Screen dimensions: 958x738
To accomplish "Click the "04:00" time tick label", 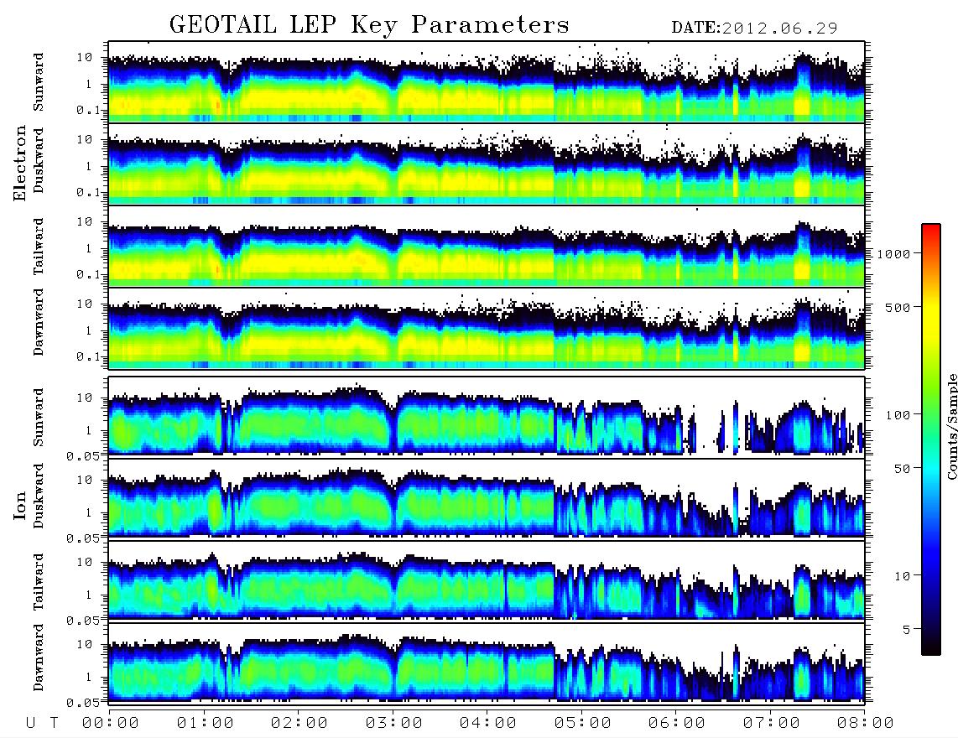I will tap(487, 723).
